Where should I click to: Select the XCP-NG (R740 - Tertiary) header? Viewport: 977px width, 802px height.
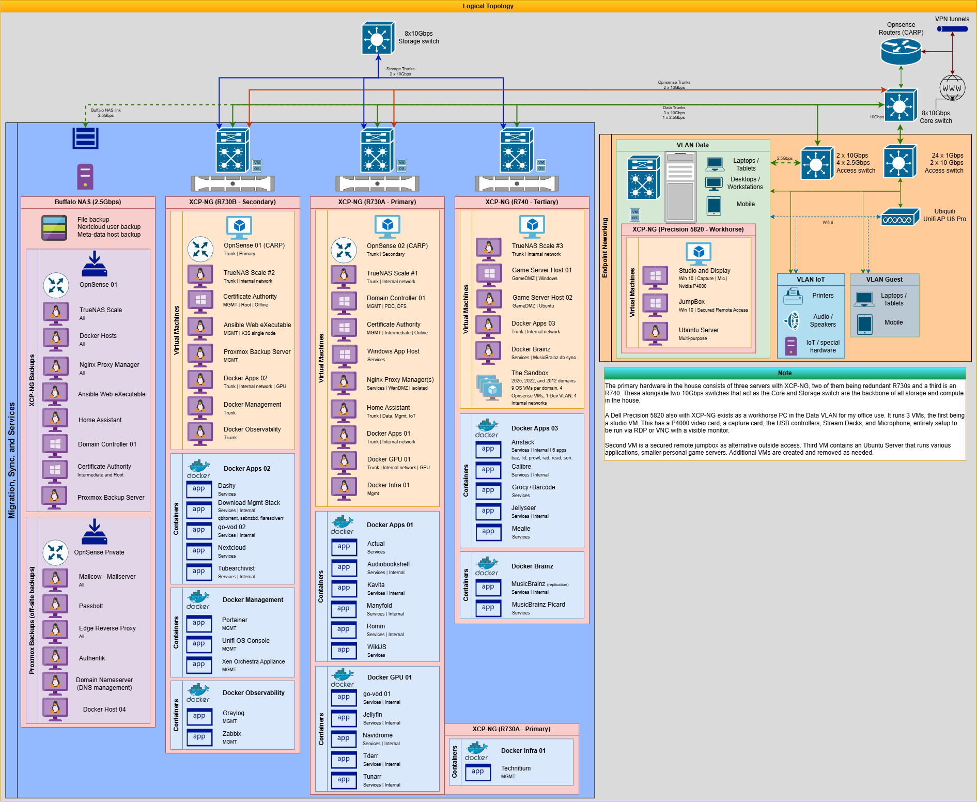point(521,202)
